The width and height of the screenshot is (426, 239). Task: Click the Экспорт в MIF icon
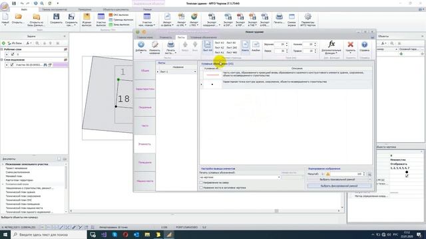pos(240,17)
